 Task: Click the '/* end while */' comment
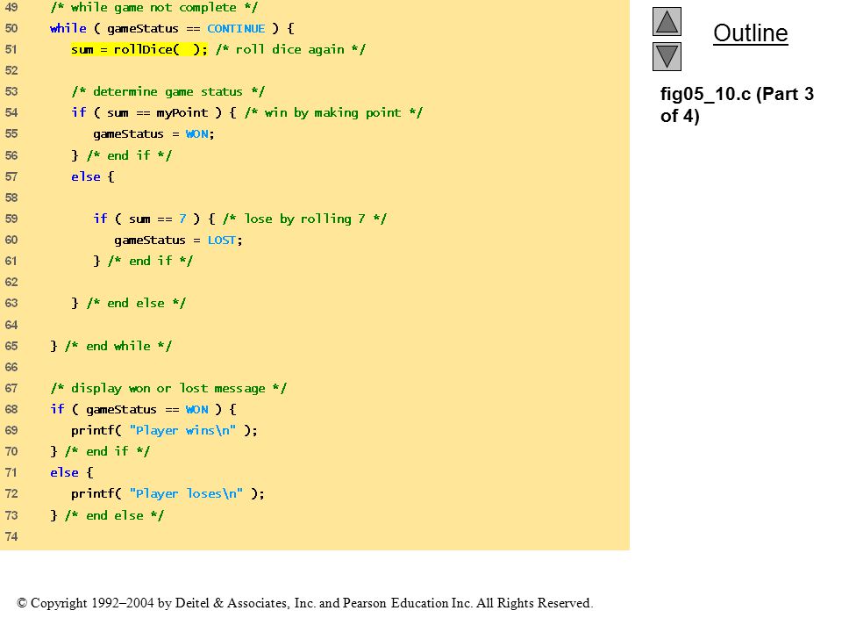coord(118,346)
